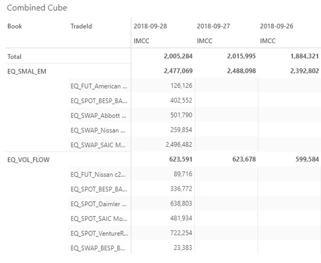The width and height of the screenshot is (321, 263).
Task: Click EQ_SMAL_EM value 2,477,069
Action: point(178,71)
